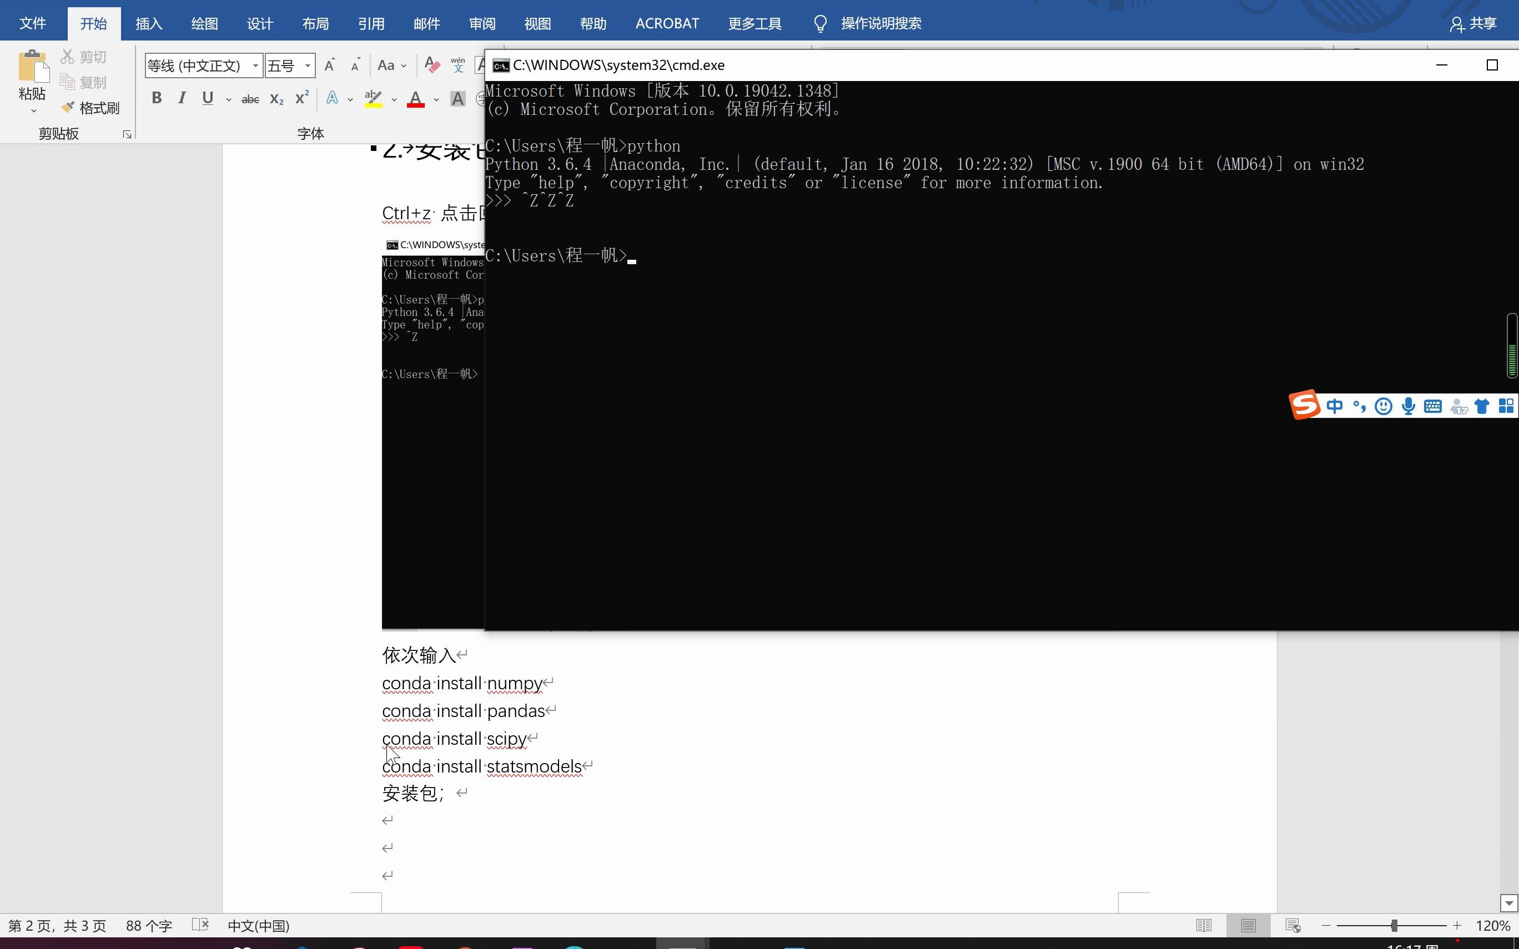
Task: Open Sogou skin shirt icon
Action: [x=1482, y=407]
